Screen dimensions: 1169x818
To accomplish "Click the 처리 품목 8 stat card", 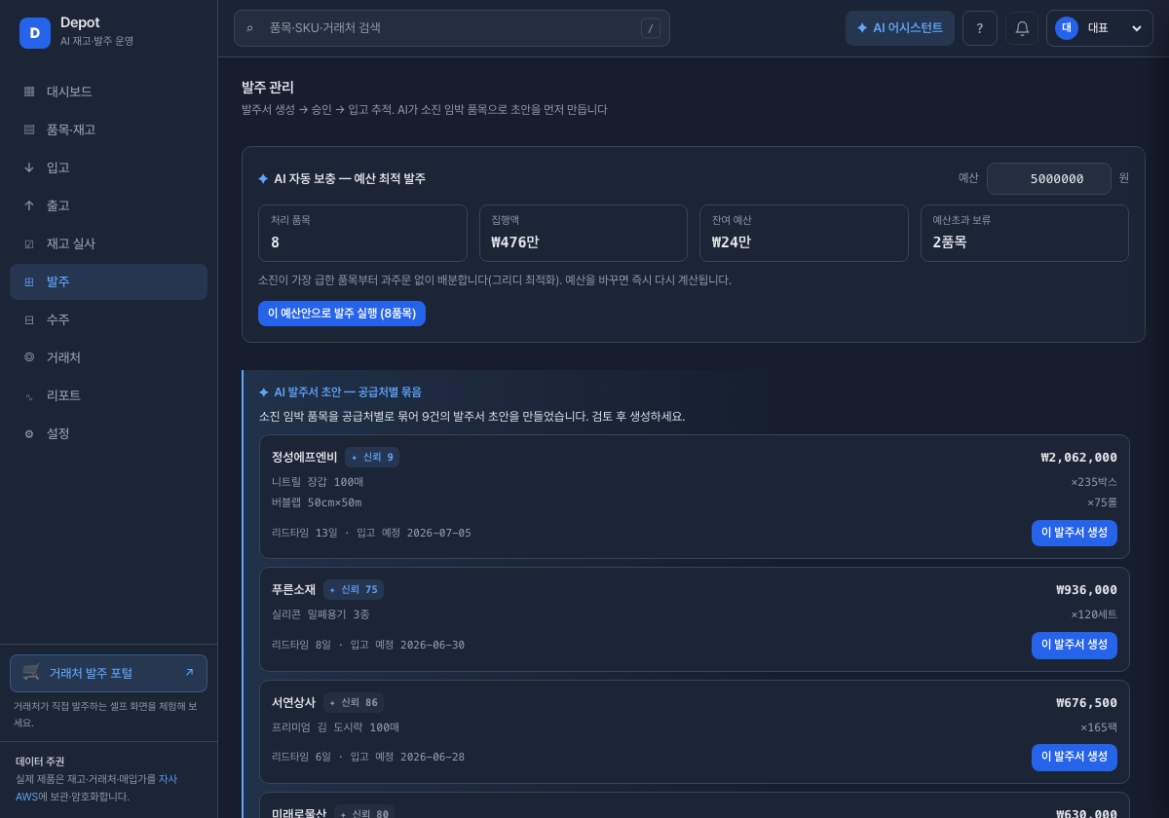I will point(362,233).
